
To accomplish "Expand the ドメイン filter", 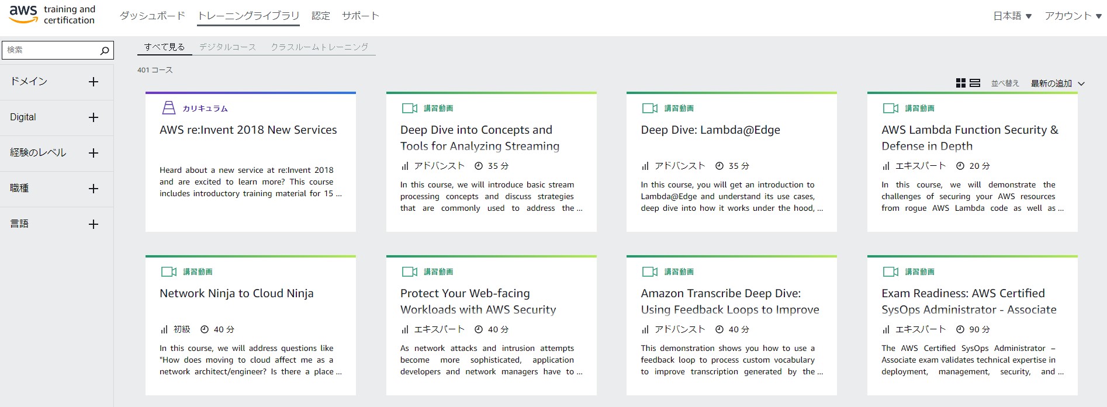I will pos(94,82).
